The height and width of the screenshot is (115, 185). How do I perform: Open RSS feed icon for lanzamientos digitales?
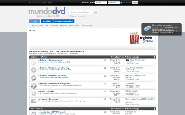point(105,84)
